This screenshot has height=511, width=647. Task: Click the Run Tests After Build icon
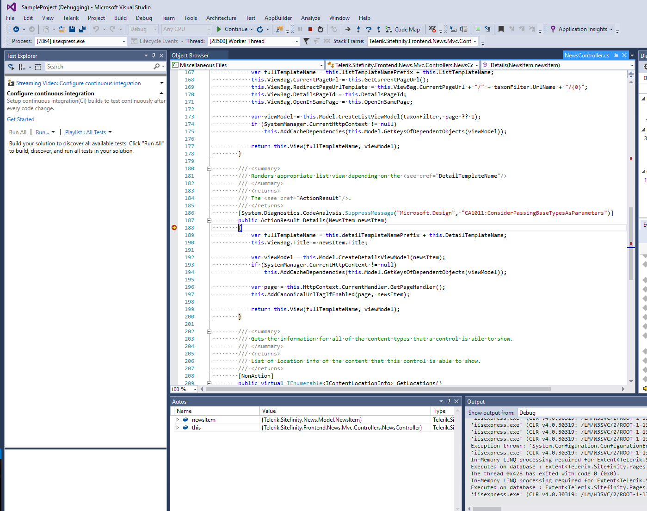point(12,67)
